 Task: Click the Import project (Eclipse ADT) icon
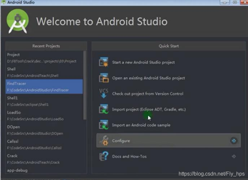pyautogui.click(x=104, y=109)
